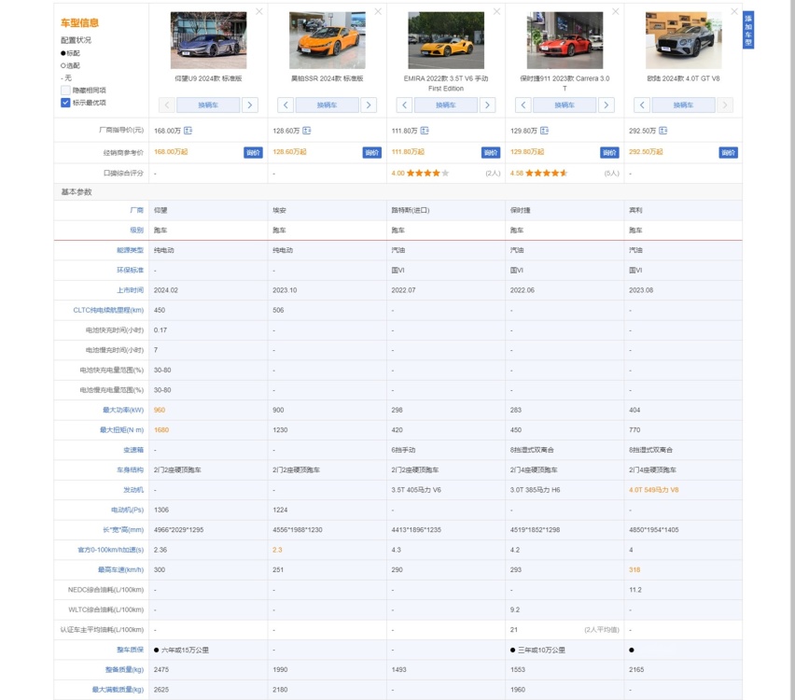Remove the 仰望U9 column with its X
795x700 pixels.
pyautogui.click(x=259, y=11)
